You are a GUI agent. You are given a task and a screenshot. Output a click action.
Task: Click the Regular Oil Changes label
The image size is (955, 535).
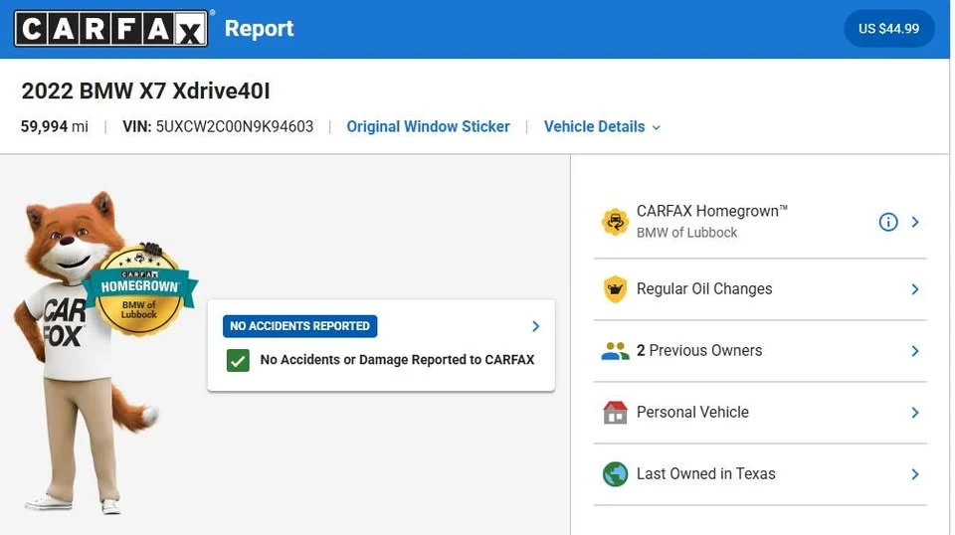[x=704, y=289]
